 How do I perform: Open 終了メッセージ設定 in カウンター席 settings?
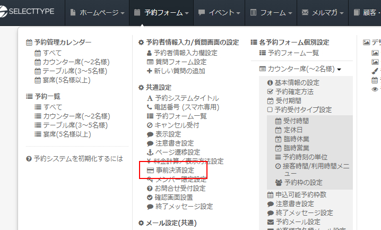[300, 213]
